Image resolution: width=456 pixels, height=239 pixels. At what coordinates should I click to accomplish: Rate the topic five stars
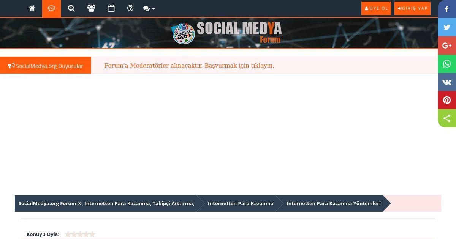click(x=92, y=234)
